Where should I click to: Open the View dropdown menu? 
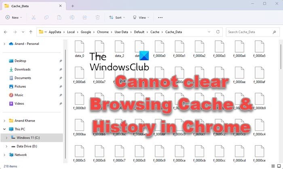pos(141,17)
